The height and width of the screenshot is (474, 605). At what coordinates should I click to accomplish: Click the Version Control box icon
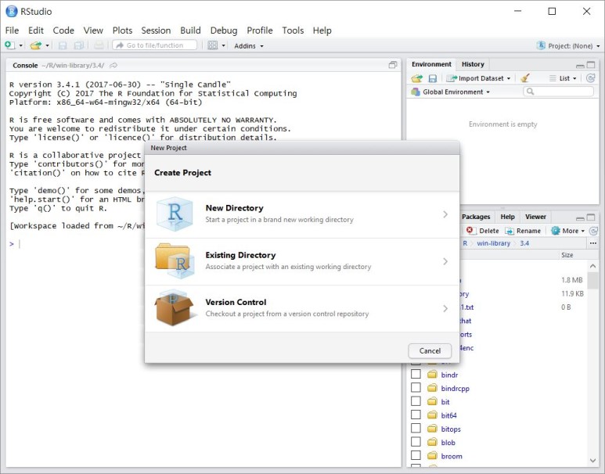(x=174, y=307)
